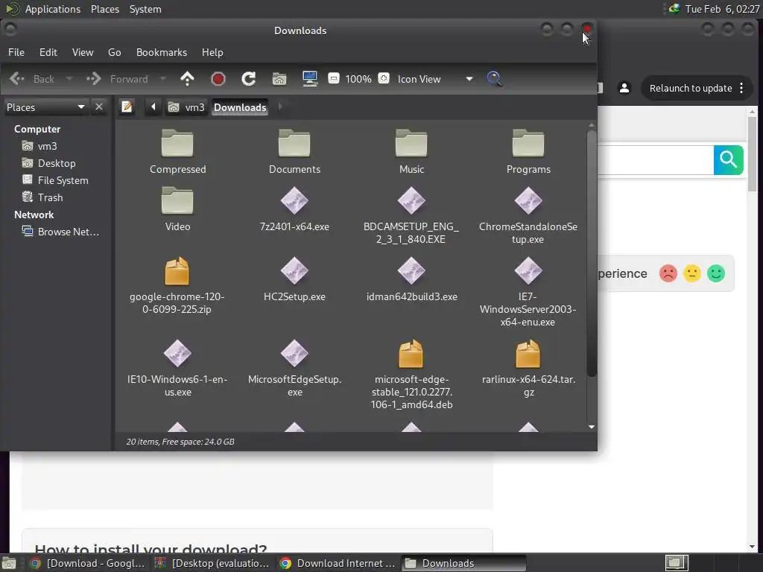Select the ChromeStandaloneSetup.exe file icon

528,200
